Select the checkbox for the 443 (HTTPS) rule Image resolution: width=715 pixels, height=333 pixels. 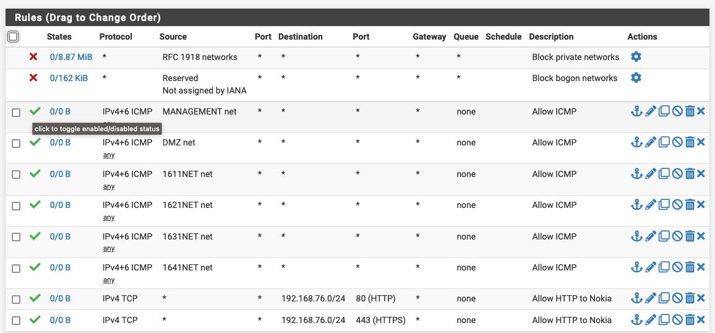click(16, 321)
